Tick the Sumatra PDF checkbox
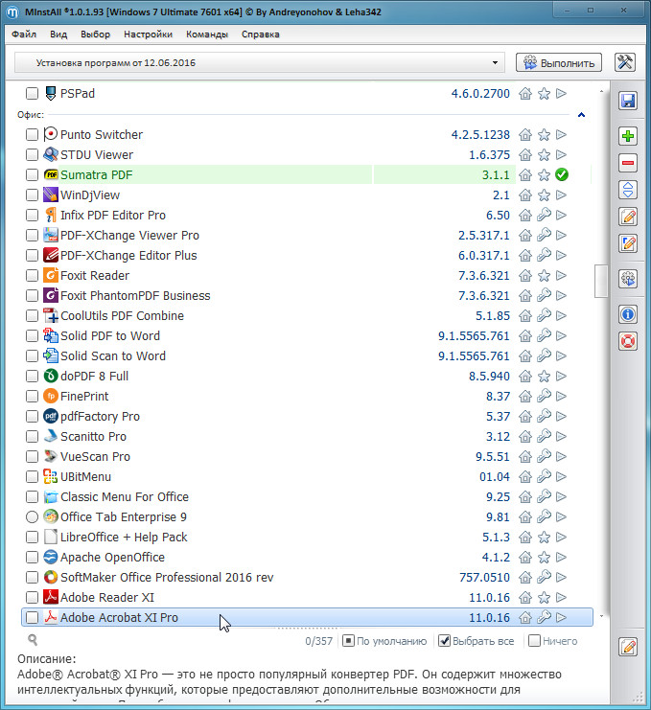651x710 pixels. 32,174
